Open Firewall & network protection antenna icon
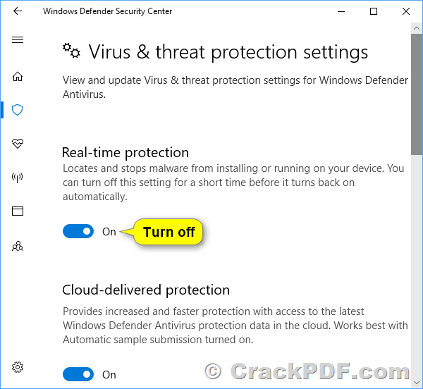The height and width of the screenshot is (389, 423). [x=17, y=178]
